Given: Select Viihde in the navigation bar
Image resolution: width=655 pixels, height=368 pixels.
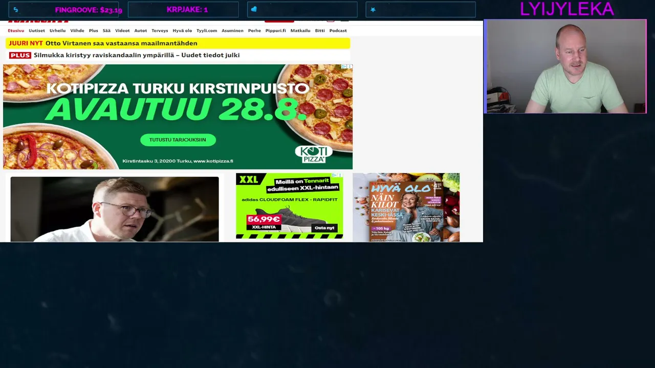Looking at the screenshot, I should coord(77,31).
